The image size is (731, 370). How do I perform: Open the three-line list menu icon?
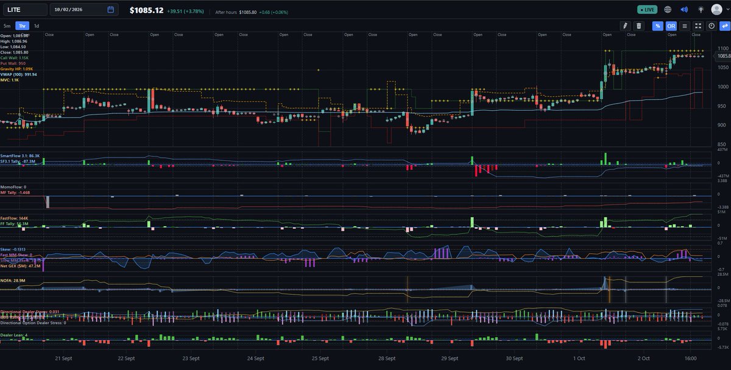685,26
